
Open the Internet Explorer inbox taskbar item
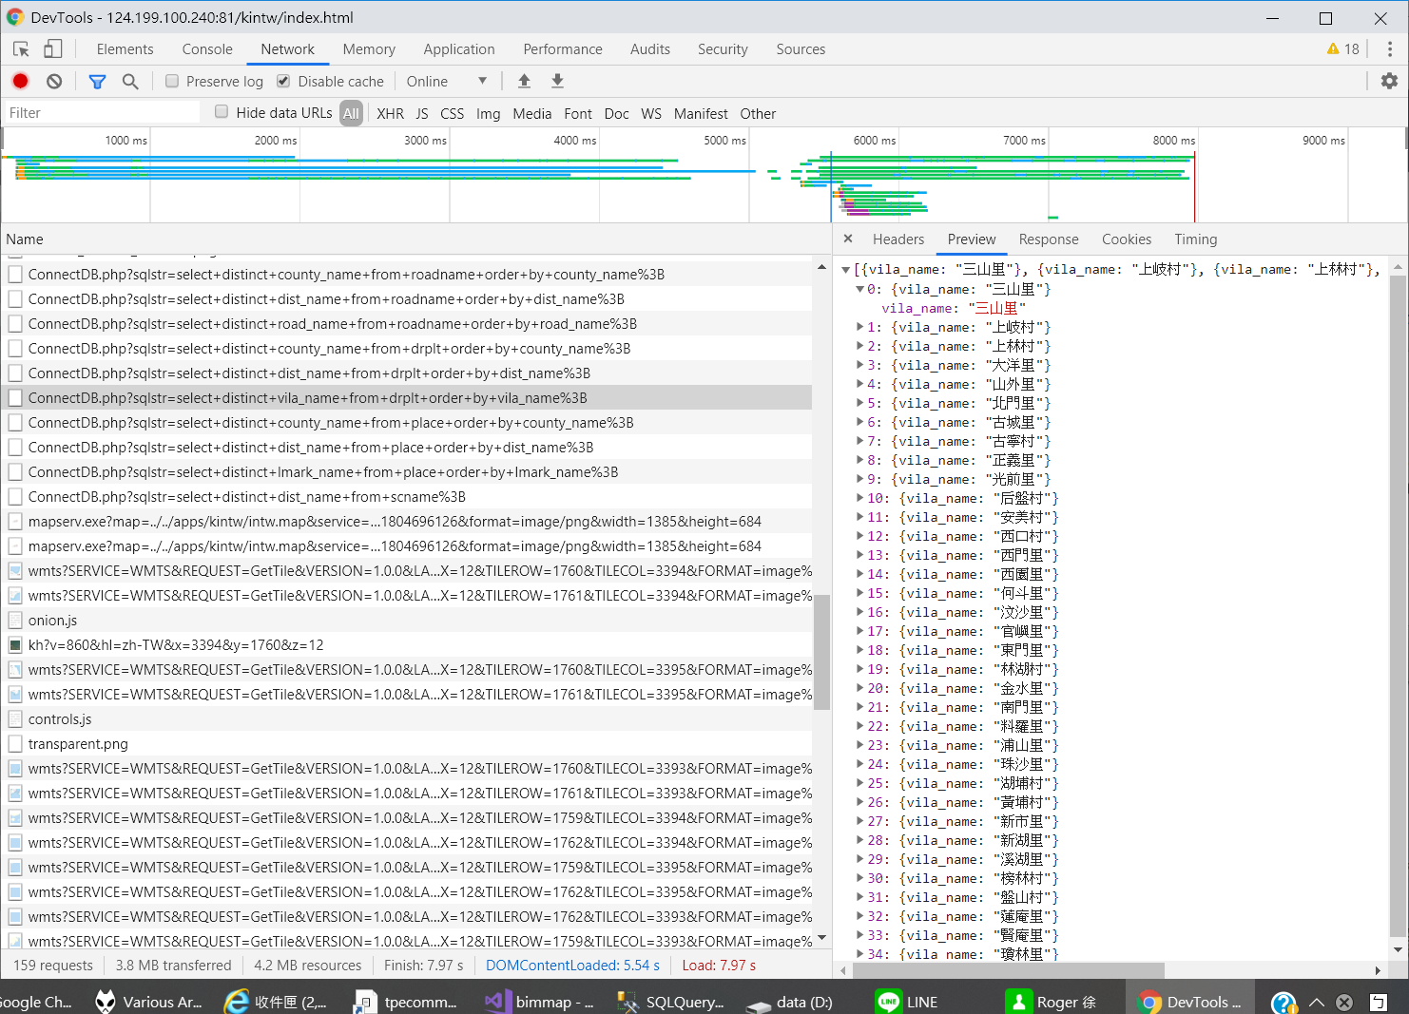point(276,1002)
